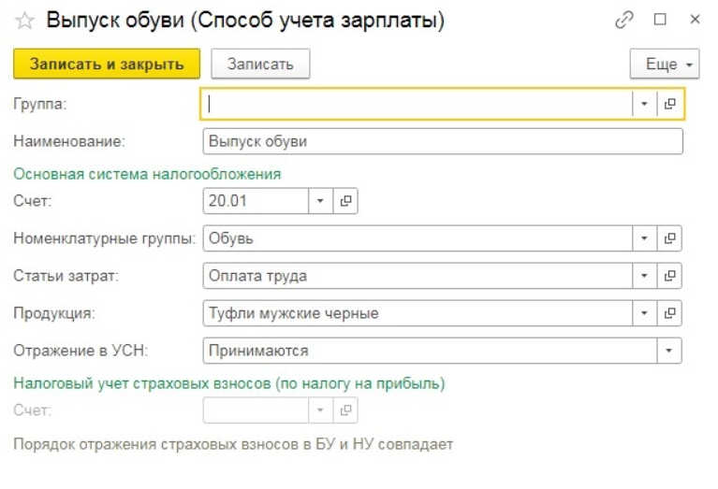The width and height of the screenshot is (718, 489).
Task: Open Продукция item form icon
Action: (x=669, y=313)
